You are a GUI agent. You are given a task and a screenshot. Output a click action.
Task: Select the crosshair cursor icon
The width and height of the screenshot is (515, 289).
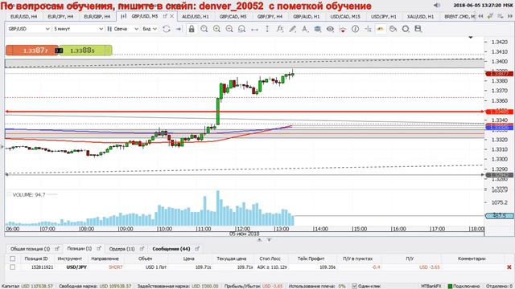368,29
